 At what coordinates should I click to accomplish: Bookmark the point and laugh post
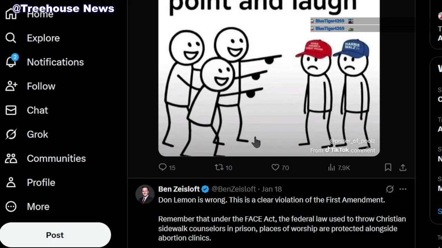[388, 167]
